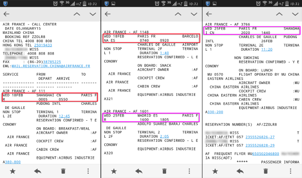Delete the email using the middle screen trash icon
302x178 pixels.
164,171
